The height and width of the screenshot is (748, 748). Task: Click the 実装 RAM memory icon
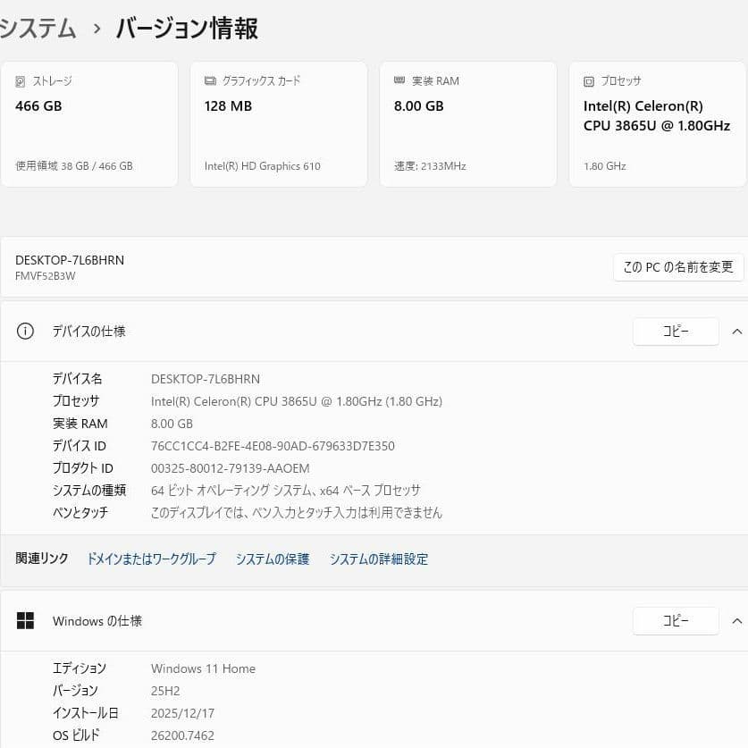399,80
